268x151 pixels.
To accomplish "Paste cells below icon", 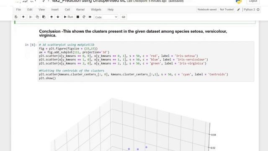I will (44, 17).
